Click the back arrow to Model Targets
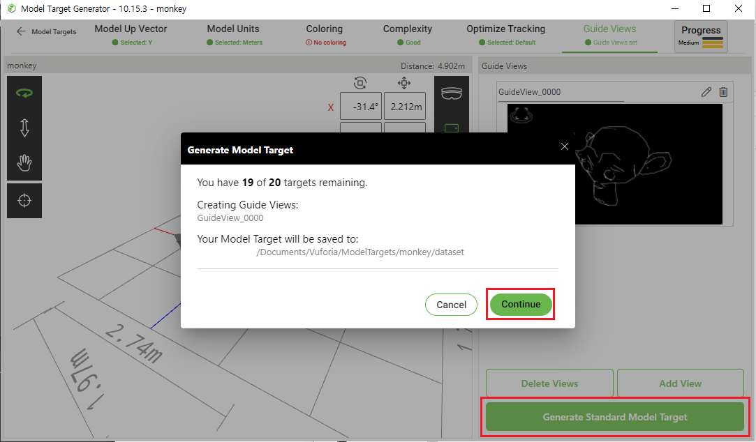 pyautogui.click(x=21, y=31)
